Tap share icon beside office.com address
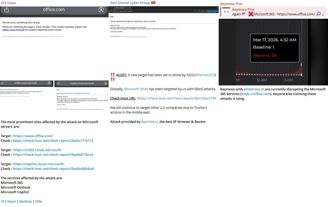Image resolution: width=328 pixels, height=207 pixels. coord(7,10)
